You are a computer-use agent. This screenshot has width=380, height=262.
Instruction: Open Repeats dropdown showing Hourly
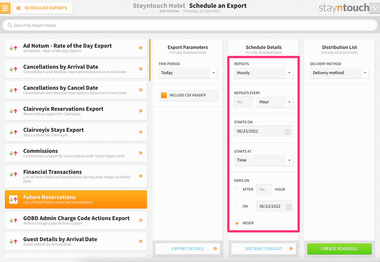[264, 73]
